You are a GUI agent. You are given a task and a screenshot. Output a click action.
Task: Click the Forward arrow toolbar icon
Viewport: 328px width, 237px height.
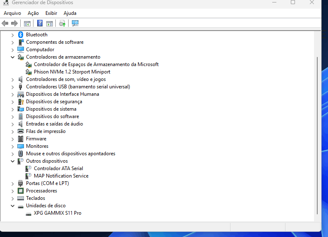pyautogui.click(x=14, y=23)
